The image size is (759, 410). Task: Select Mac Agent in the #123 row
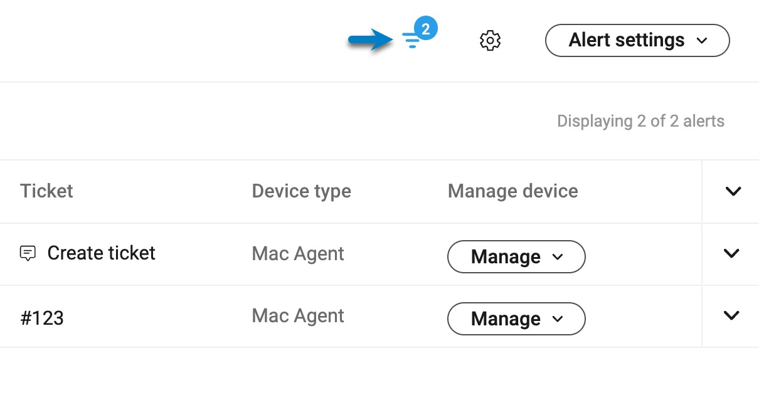click(x=298, y=315)
